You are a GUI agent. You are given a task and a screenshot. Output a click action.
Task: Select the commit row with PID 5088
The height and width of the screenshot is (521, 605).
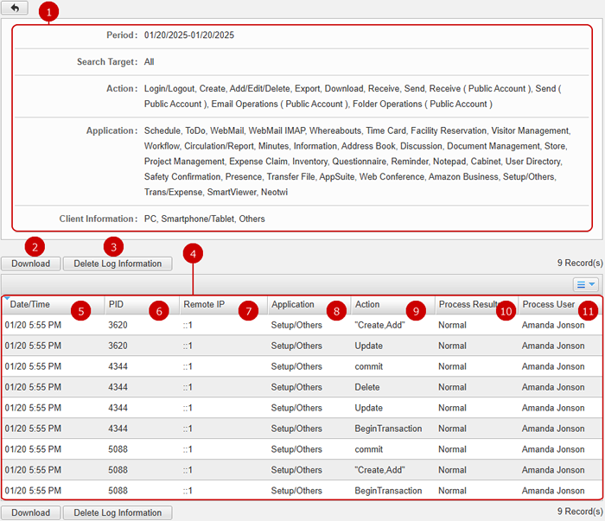pos(302,449)
